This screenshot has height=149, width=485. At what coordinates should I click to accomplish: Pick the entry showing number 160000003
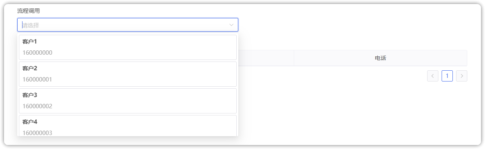click(x=37, y=133)
